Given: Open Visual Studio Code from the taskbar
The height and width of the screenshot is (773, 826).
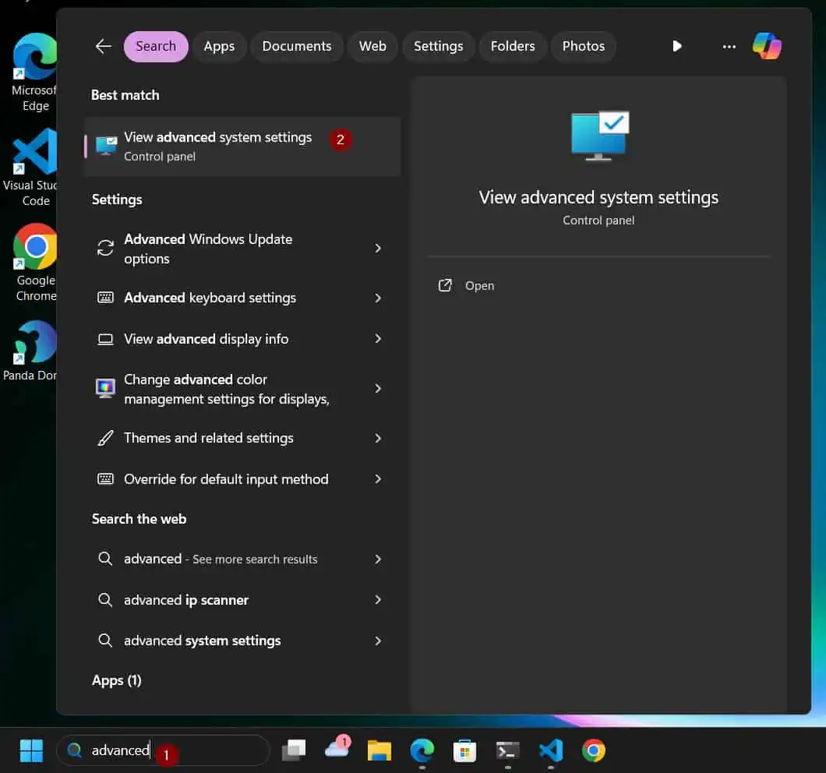Looking at the screenshot, I should pos(551,750).
